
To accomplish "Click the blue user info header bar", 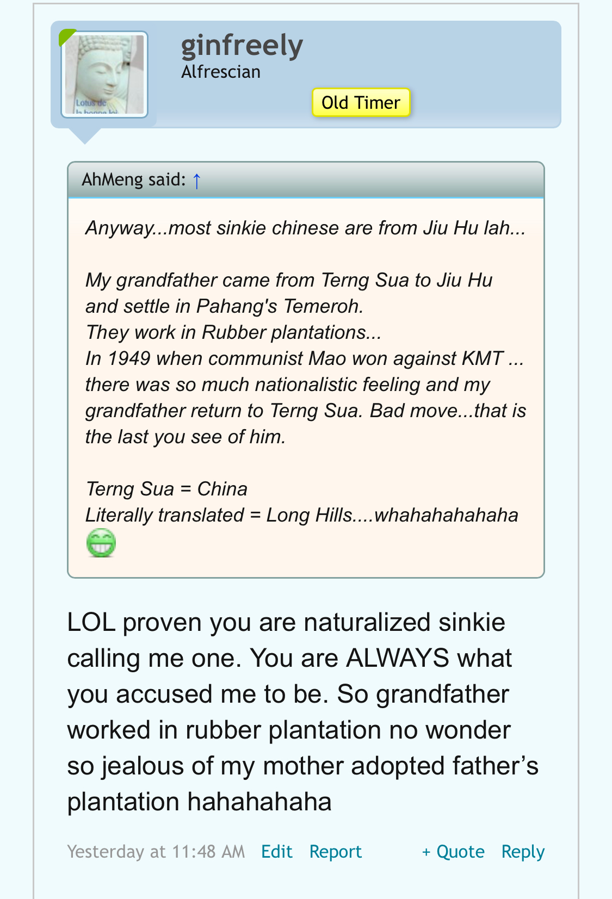I will pos(359,74).
